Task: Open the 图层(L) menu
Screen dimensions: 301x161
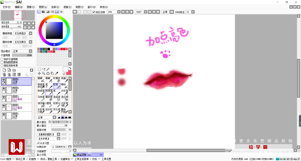Action: coord(43,7)
